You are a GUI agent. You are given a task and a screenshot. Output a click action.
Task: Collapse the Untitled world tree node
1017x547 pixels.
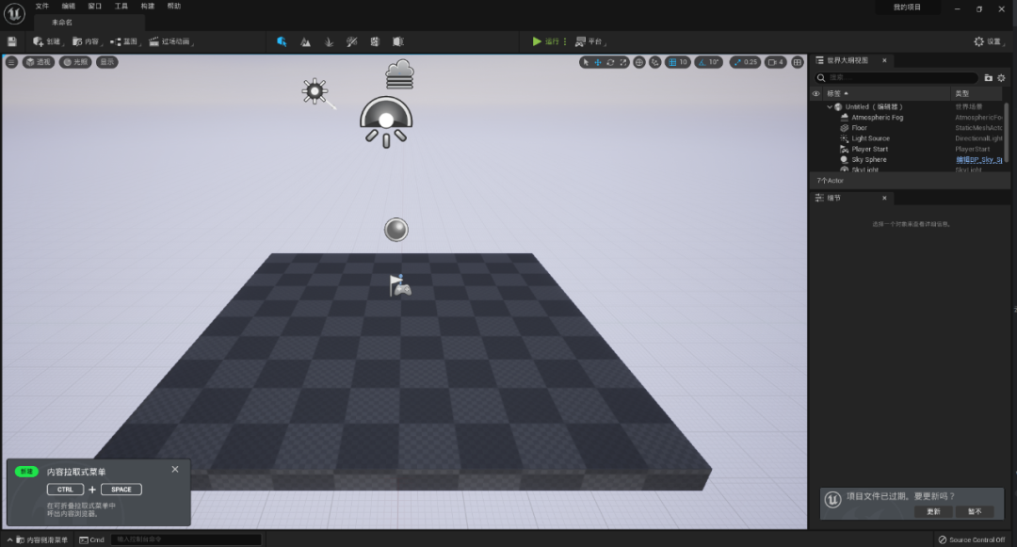(x=830, y=107)
